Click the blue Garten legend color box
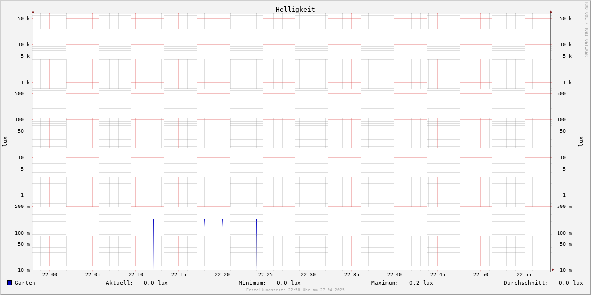This screenshot has width=591, height=295. pos(9,283)
